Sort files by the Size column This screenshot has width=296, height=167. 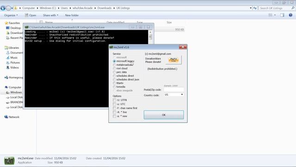169,22
